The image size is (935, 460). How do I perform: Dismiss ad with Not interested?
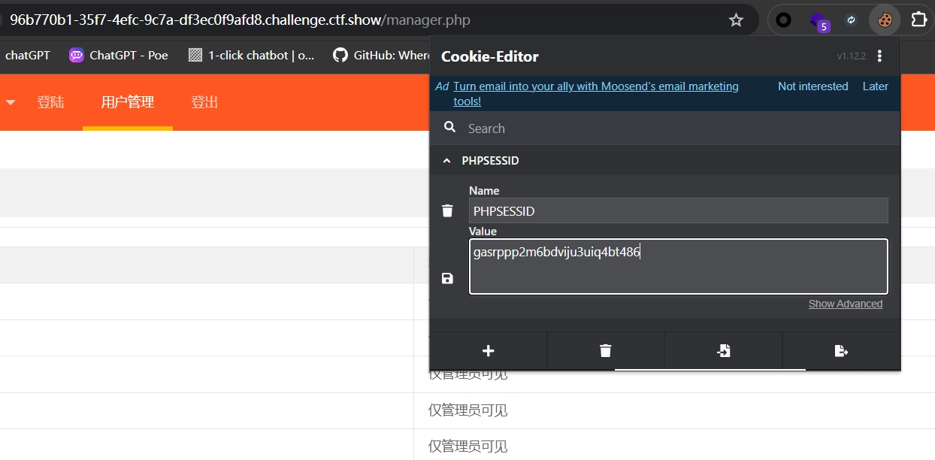tap(813, 86)
